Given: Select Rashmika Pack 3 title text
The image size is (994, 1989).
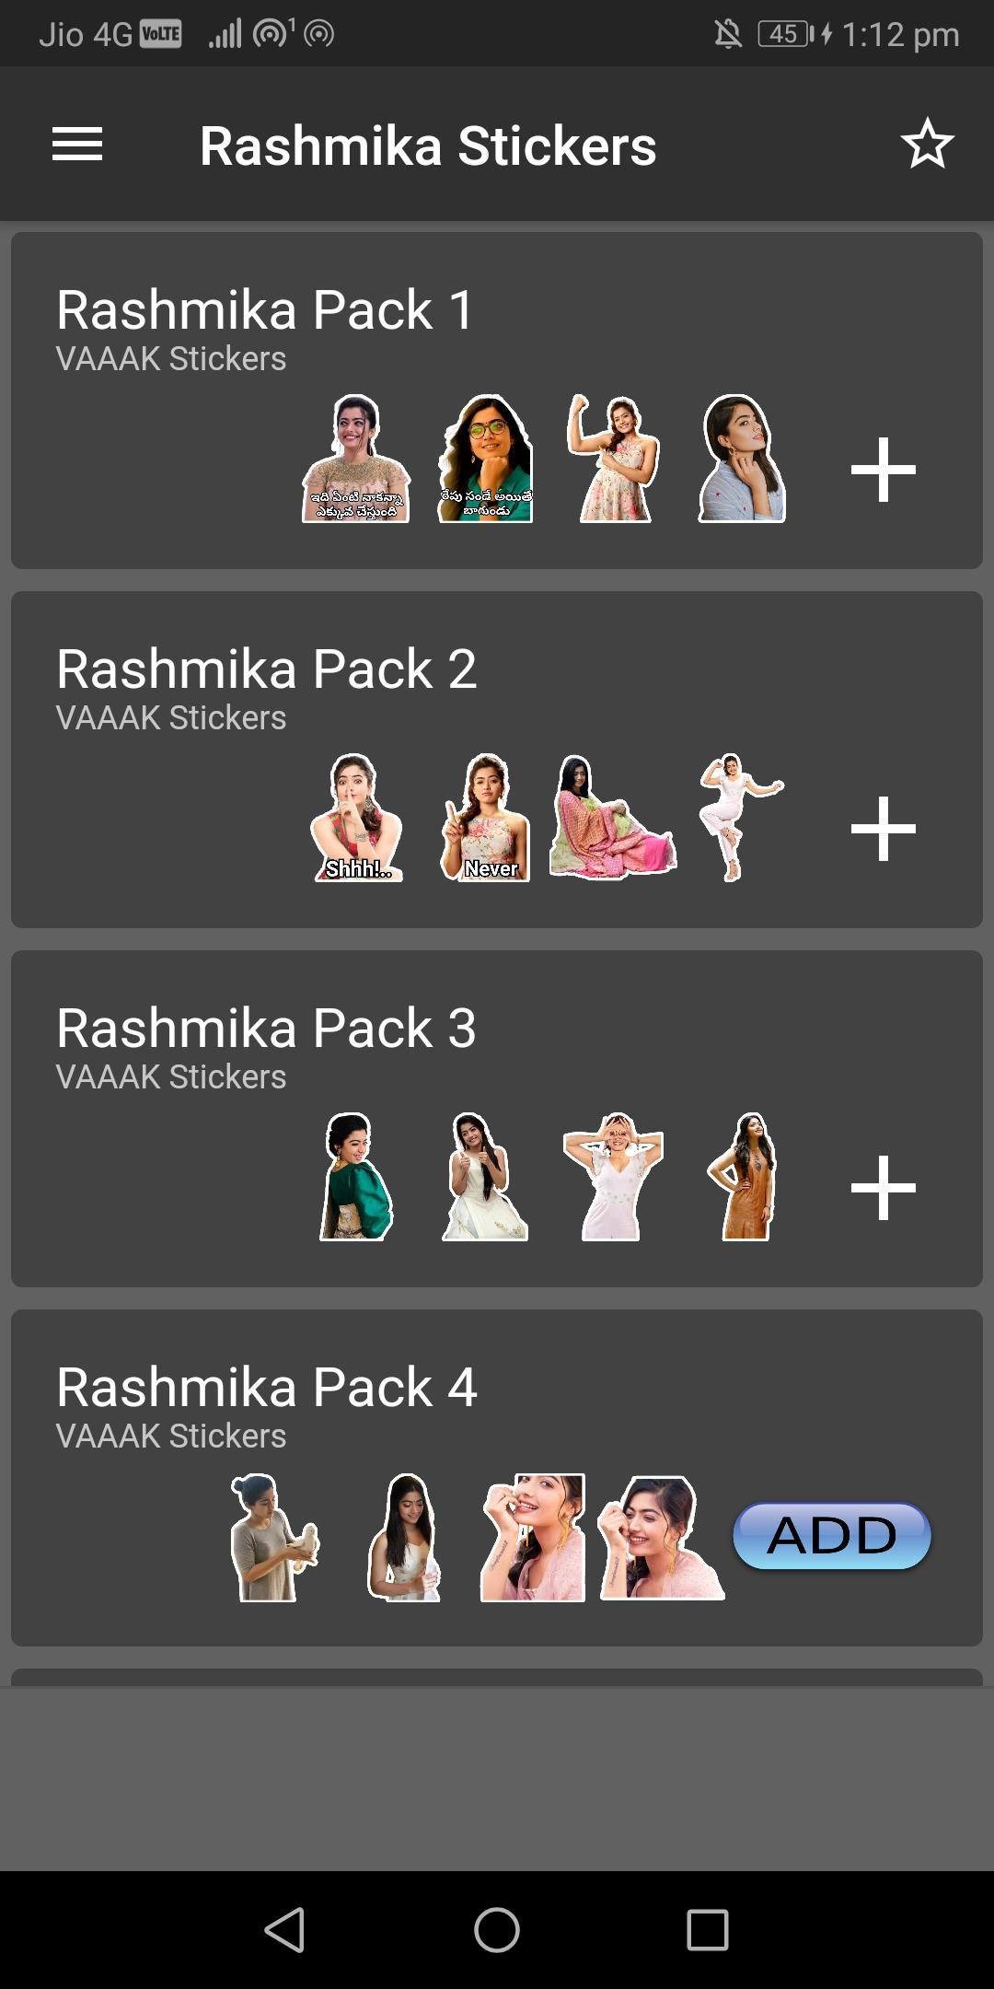Looking at the screenshot, I should (267, 1028).
